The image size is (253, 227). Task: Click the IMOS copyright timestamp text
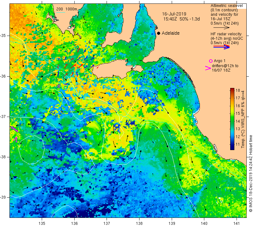250,173
